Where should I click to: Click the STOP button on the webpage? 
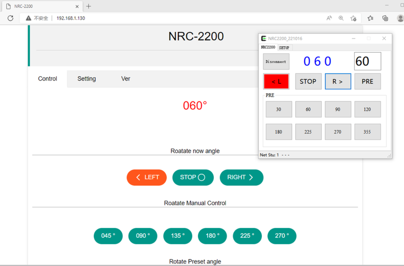[193, 177]
